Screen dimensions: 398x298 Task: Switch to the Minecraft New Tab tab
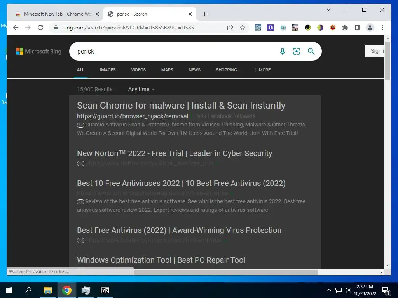pyautogui.click(x=58, y=14)
